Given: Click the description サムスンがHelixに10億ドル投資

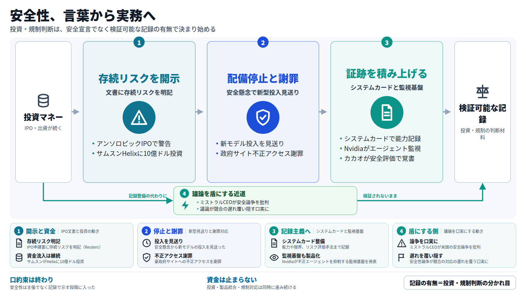Looking at the screenshot, I should click(56, 261).
